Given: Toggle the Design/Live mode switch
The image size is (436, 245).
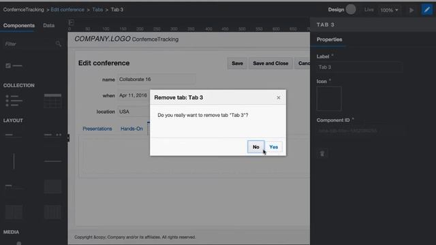Looking at the screenshot, I should click(351, 10).
